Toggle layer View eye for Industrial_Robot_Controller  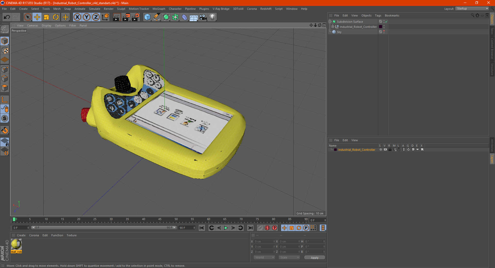(385, 149)
